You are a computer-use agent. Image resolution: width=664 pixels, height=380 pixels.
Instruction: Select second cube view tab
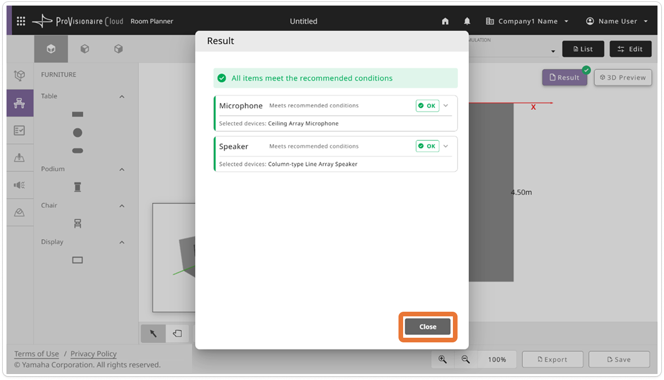(85, 49)
